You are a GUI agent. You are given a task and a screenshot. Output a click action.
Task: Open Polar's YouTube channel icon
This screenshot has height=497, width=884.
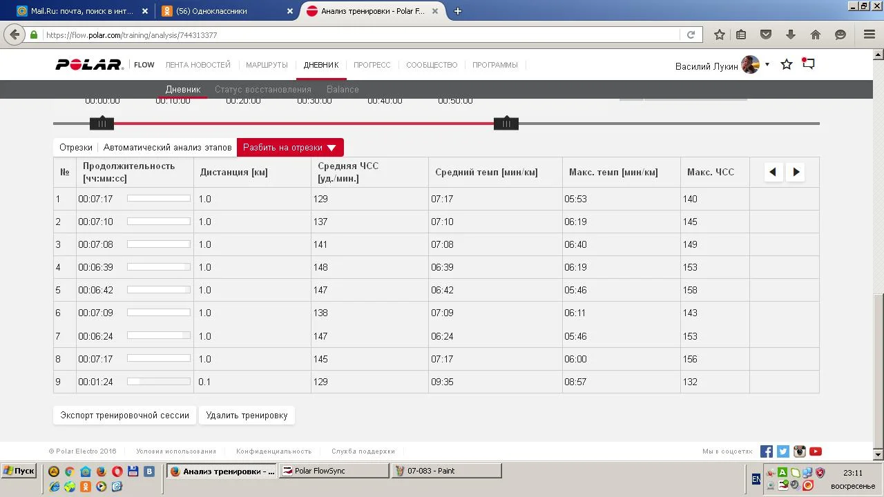[816, 451]
